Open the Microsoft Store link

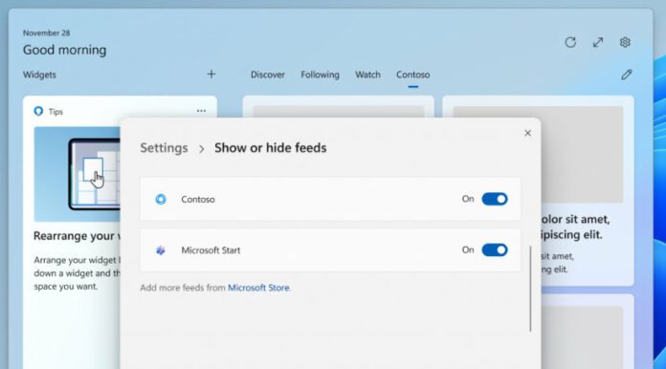coord(258,288)
